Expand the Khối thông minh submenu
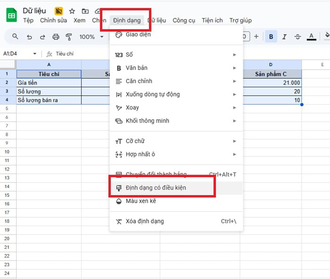The width and height of the screenshot is (330, 279). coord(176,121)
